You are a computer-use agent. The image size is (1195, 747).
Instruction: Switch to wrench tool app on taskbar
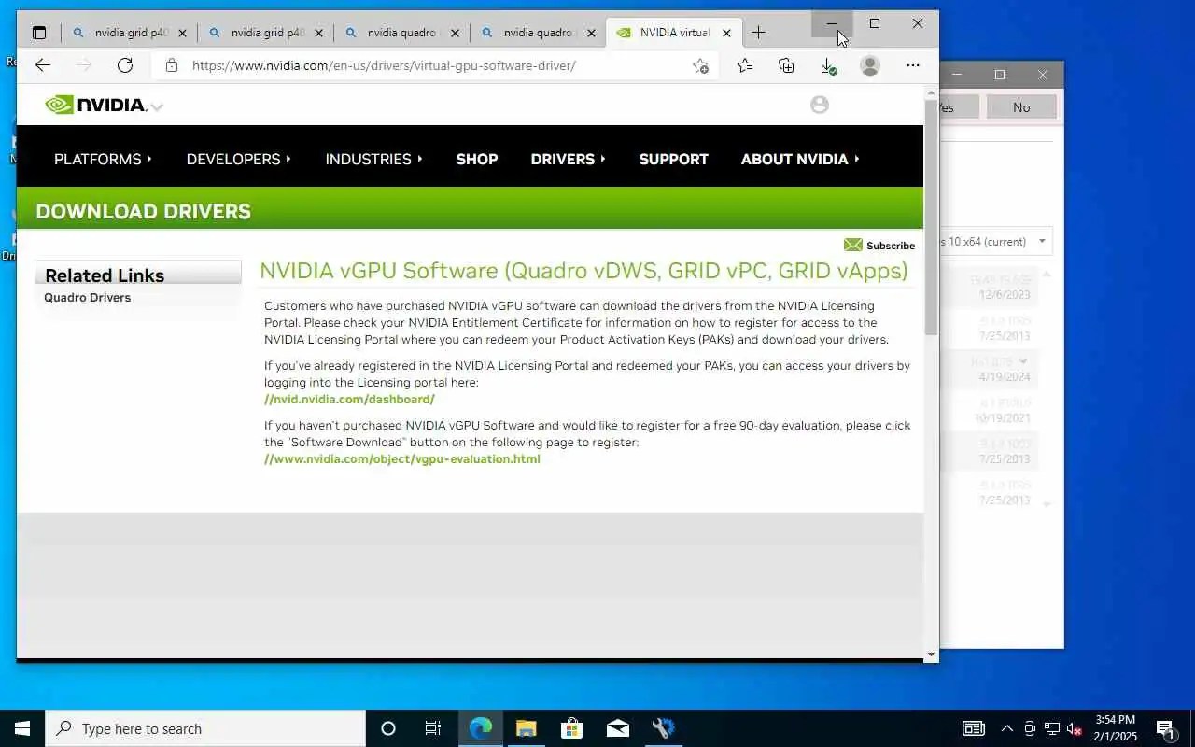tap(664, 728)
